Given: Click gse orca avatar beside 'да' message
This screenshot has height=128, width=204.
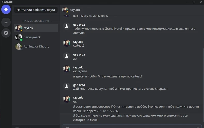Looking at the screenshot, I should tap(67, 56).
